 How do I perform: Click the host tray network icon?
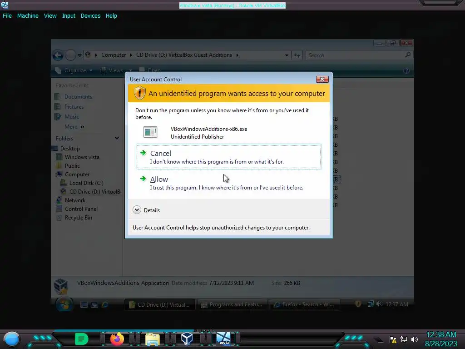(404, 339)
